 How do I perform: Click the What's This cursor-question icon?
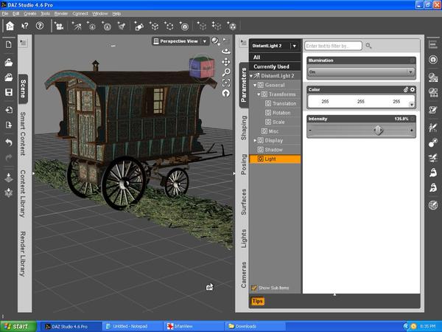[25, 26]
